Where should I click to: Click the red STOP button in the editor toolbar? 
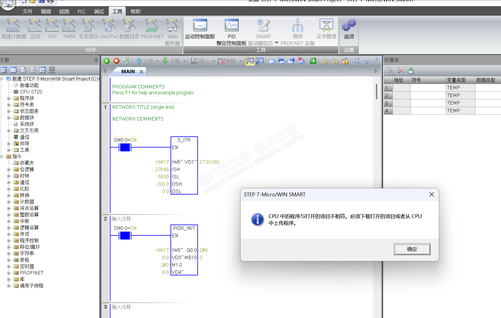tap(116, 61)
